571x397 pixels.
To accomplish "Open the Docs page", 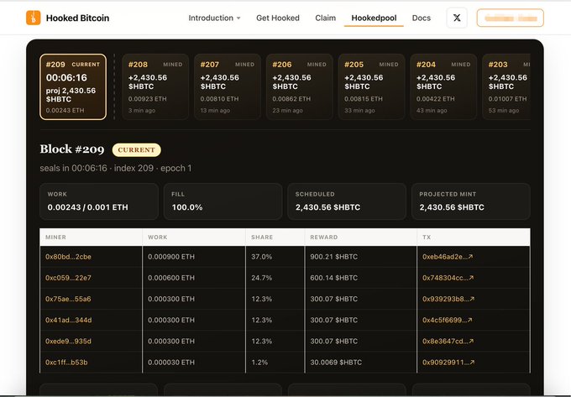I will click(422, 18).
